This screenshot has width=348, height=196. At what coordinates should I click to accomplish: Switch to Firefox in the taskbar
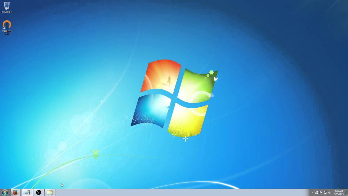pos(15,192)
